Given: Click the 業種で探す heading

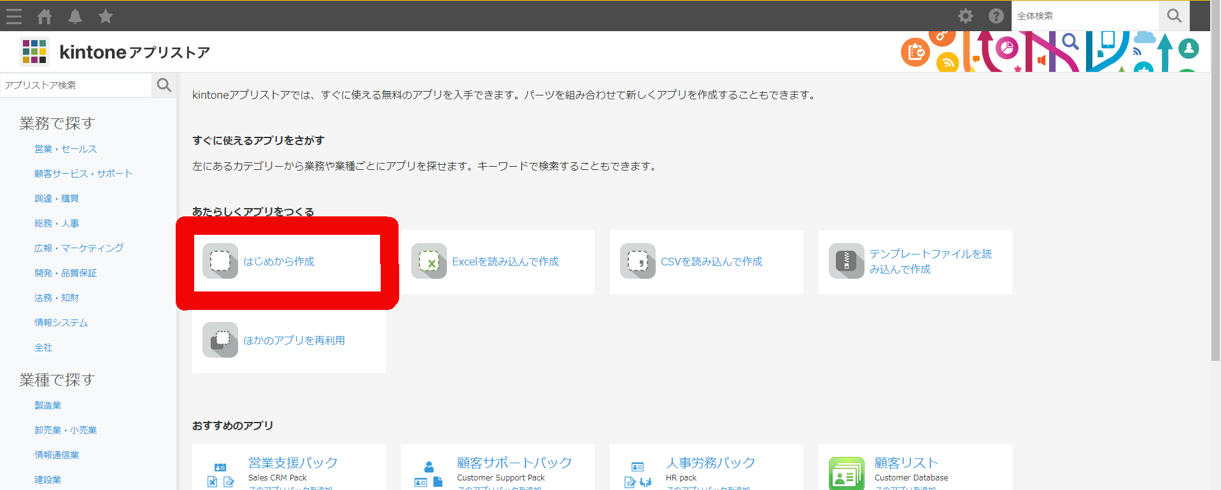Looking at the screenshot, I should point(57,380).
